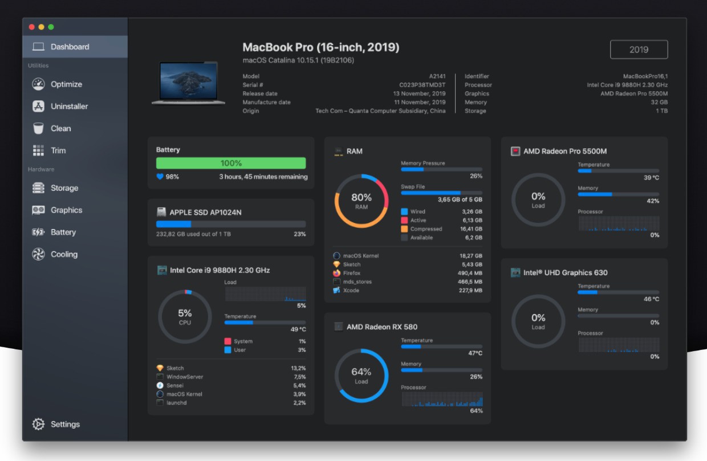Open the Trim utility
This screenshot has height=461, width=707.
click(x=75, y=150)
